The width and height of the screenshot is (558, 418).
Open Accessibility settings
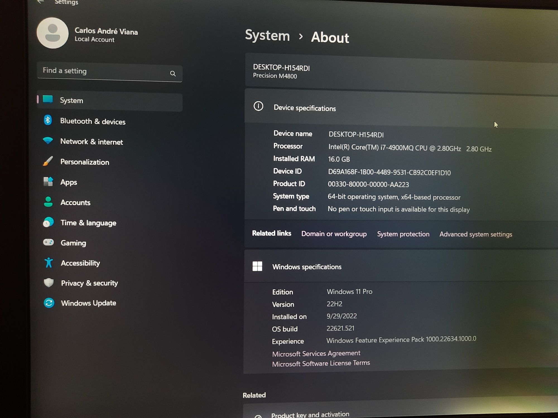[110, 263]
